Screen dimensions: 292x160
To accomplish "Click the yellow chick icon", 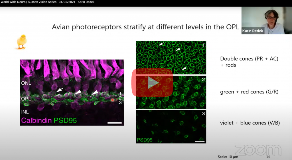I will click(22, 41).
